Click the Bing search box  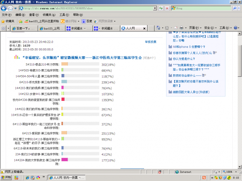point(201,8)
